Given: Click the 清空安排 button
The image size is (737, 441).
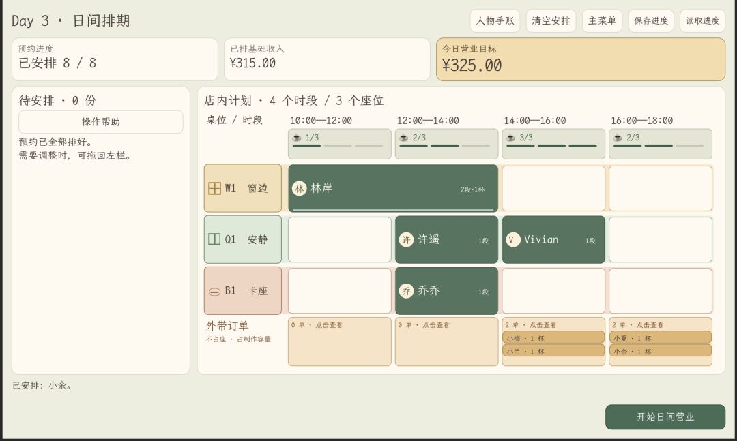Looking at the screenshot, I should (551, 20).
